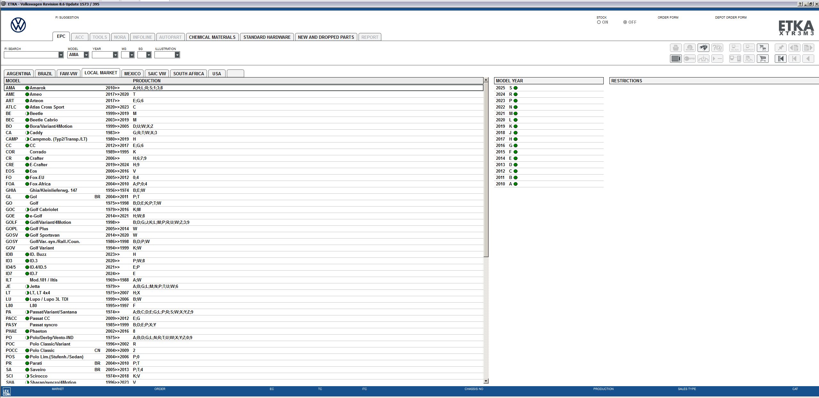Click the key icon in the toolbar
This screenshot has width=819, height=398.
click(690, 59)
